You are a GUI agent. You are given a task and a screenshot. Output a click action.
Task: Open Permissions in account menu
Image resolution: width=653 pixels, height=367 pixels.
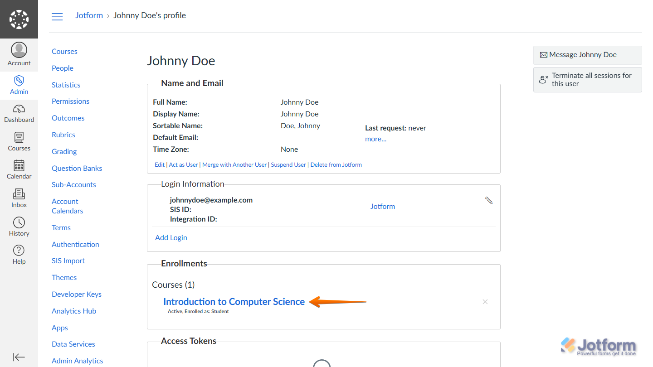pyautogui.click(x=70, y=101)
